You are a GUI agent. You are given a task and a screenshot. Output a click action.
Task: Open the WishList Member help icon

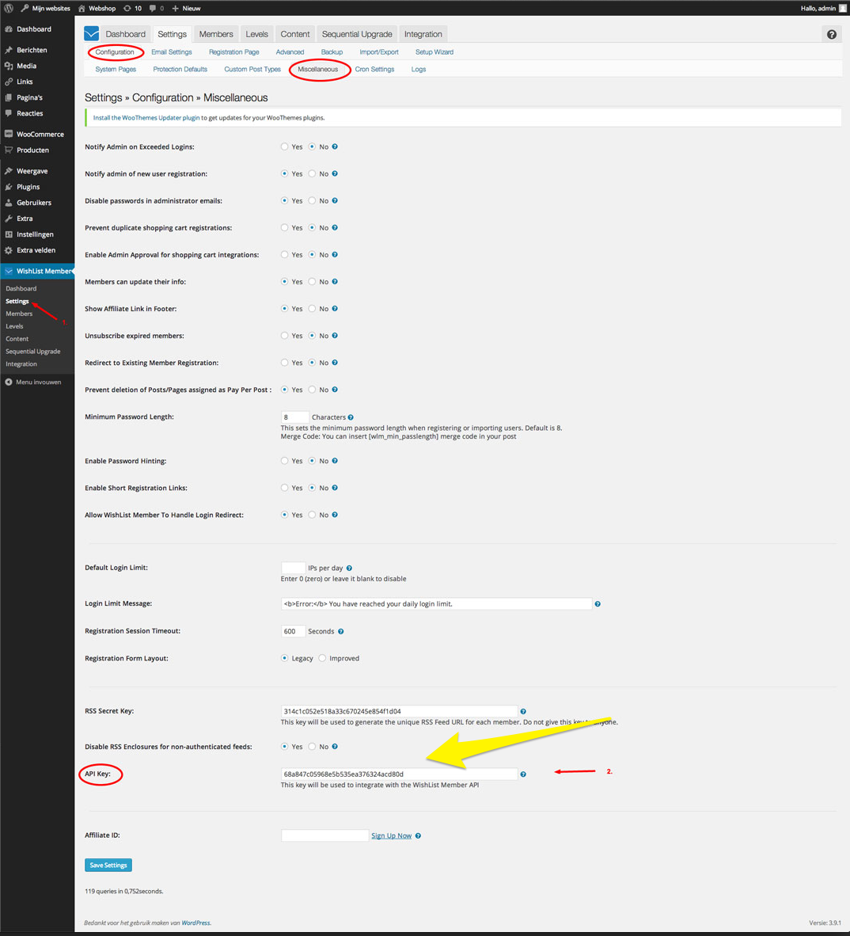[832, 34]
